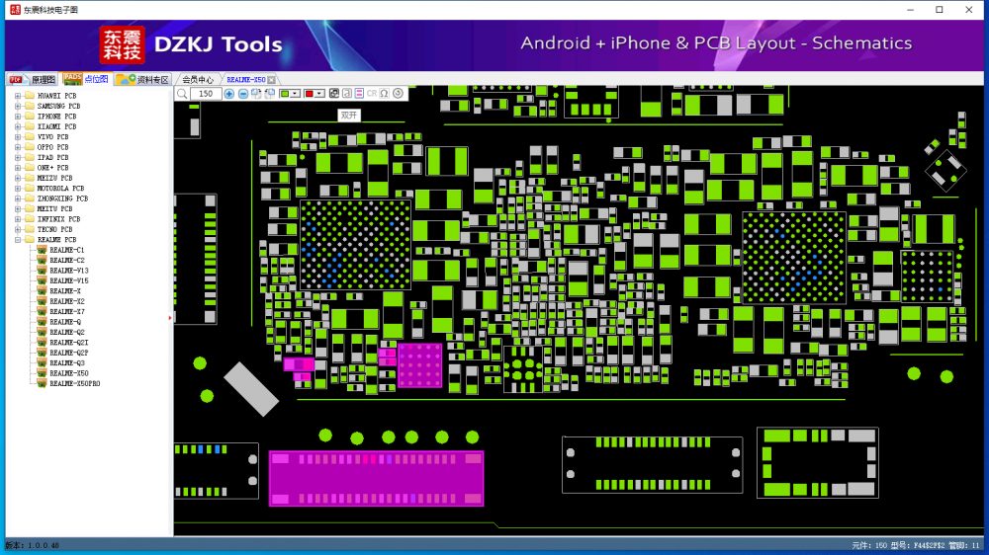Screen dimensions: 989x555
Task: Collapse the REALME PCB folder
Action: (17, 240)
